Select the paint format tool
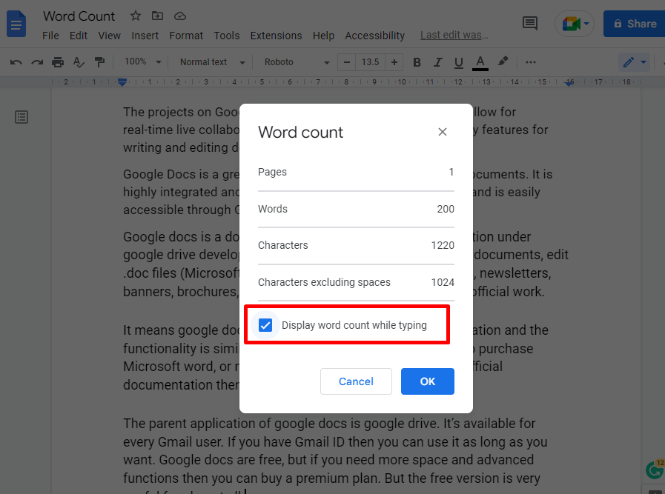Image resolution: width=665 pixels, height=494 pixels. click(99, 62)
